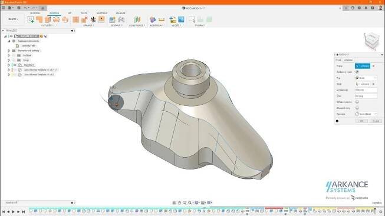The height and width of the screenshot is (216, 385).
Task: Open the VLOŽIT panel dropdown
Action: pos(176,25)
